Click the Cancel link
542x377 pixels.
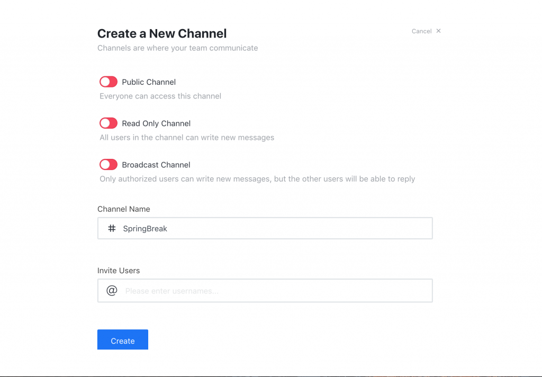coord(421,31)
